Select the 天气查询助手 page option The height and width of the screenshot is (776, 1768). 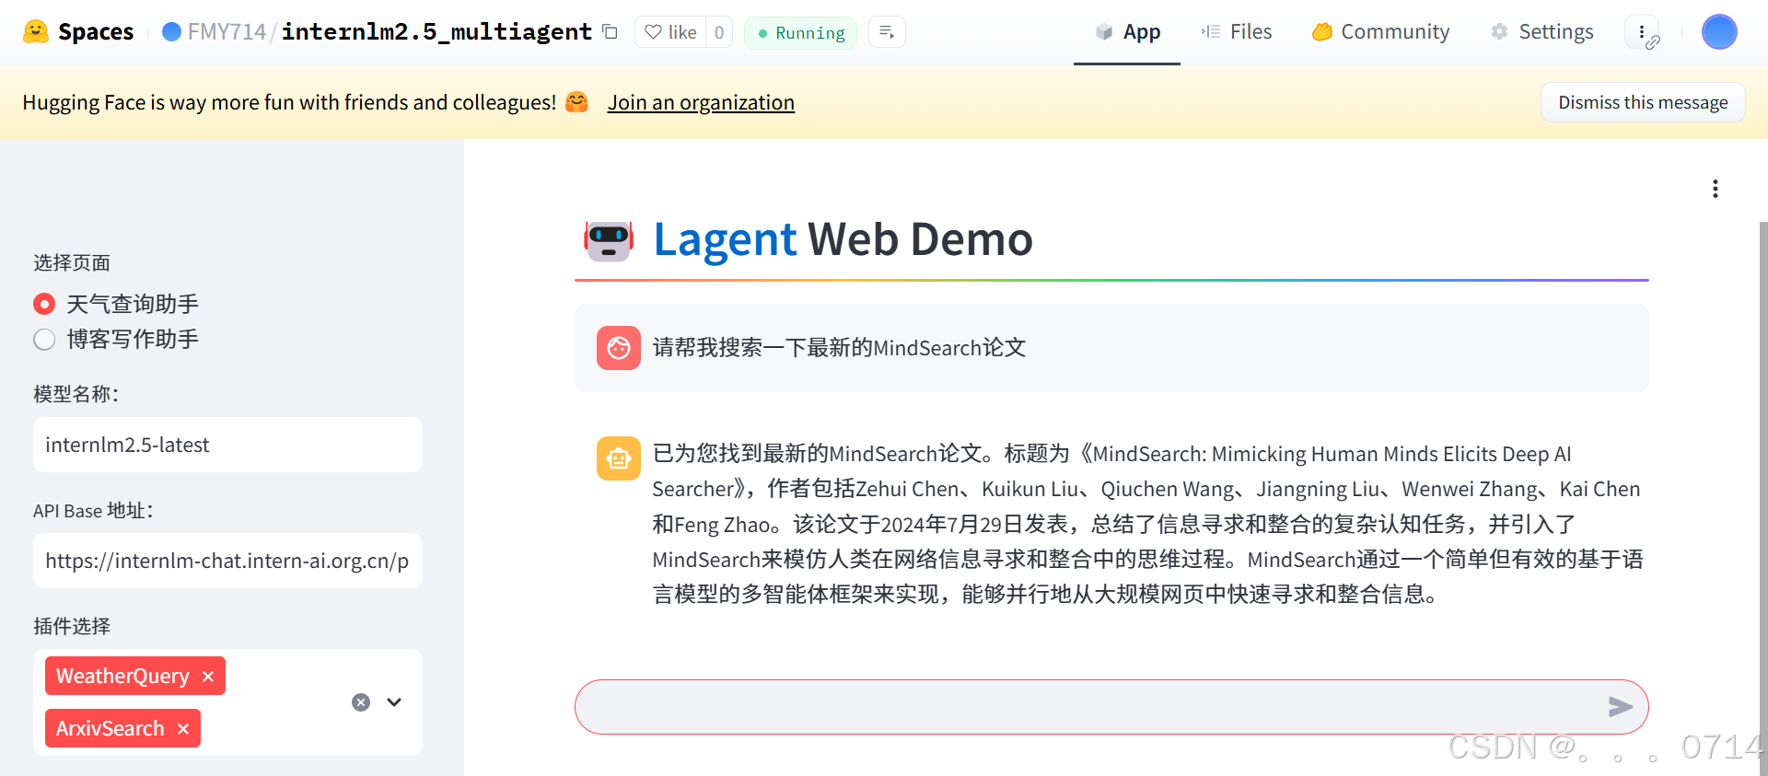point(116,304)
